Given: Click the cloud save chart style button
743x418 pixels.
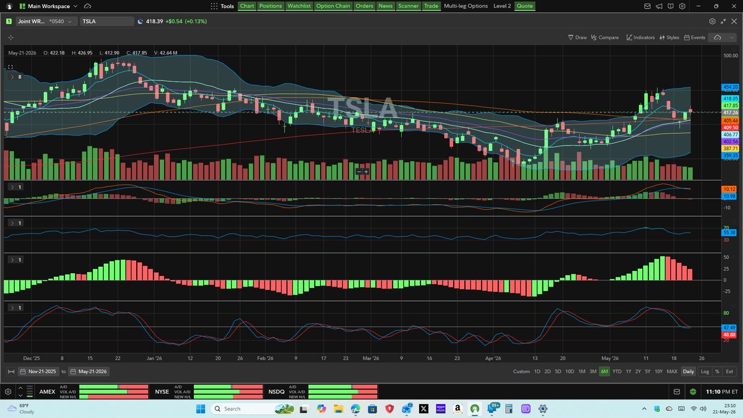Looking at the screenshot, I should point(717,37).
